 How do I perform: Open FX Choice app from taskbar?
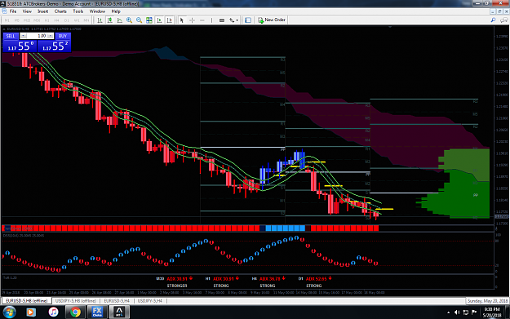97,312
